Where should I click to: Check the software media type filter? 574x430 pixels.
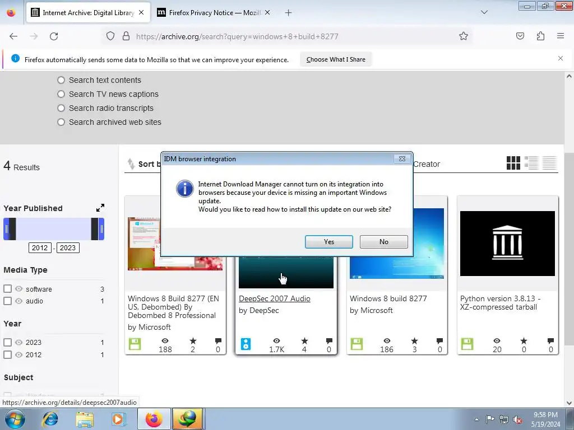7,288
